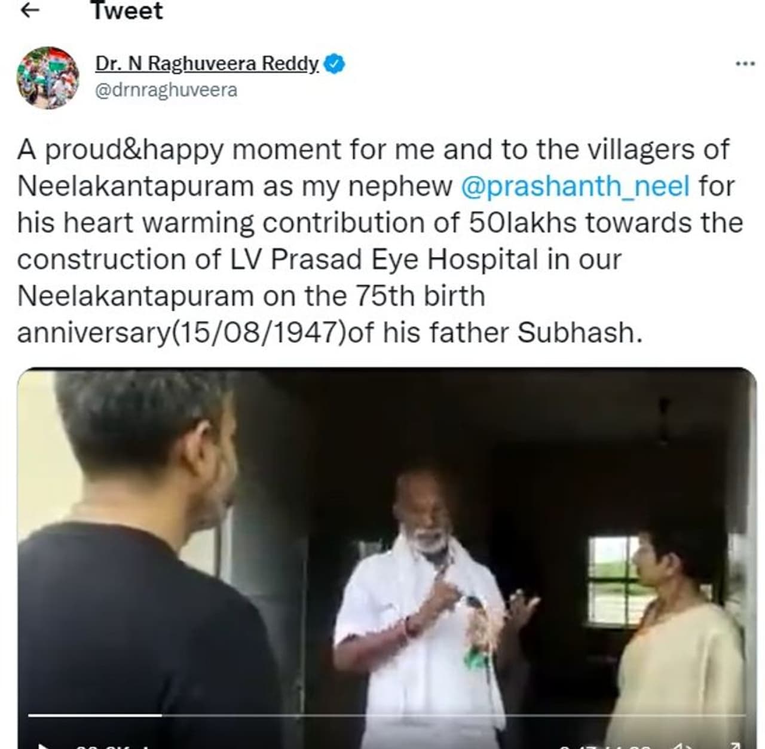
Task: Go back using the left arrow icon
Action: click(x=29, y=10)
